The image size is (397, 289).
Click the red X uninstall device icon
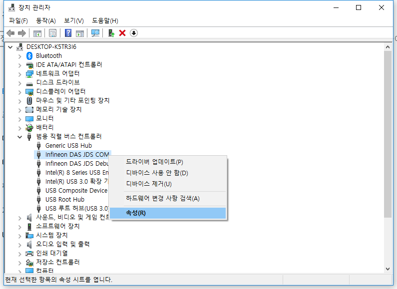tap(122, 33)
